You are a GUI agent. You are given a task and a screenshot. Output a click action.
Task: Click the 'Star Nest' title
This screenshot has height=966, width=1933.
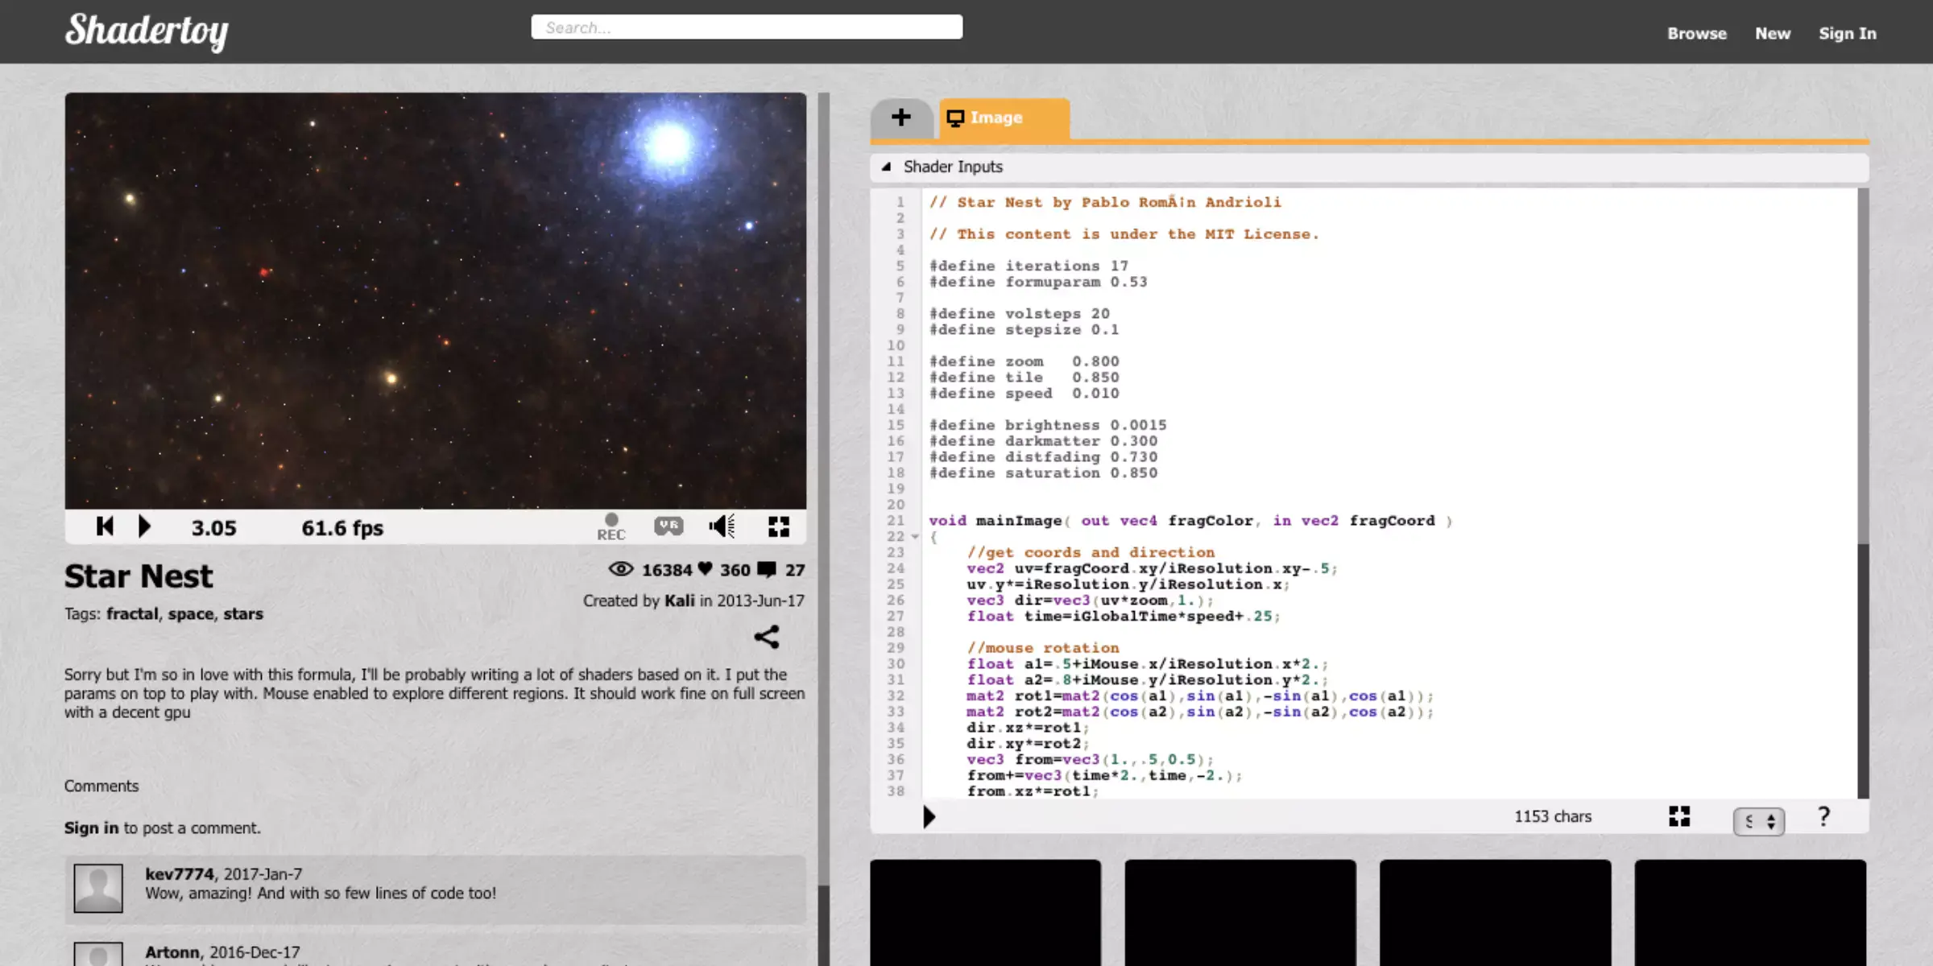pos(139,576)
